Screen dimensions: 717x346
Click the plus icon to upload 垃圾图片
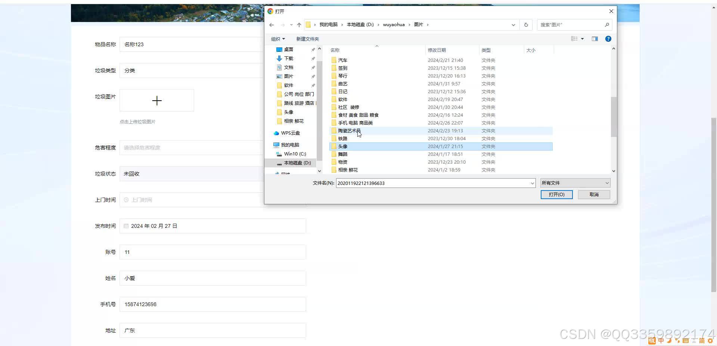pyautogui.click(x=157, y=101)
